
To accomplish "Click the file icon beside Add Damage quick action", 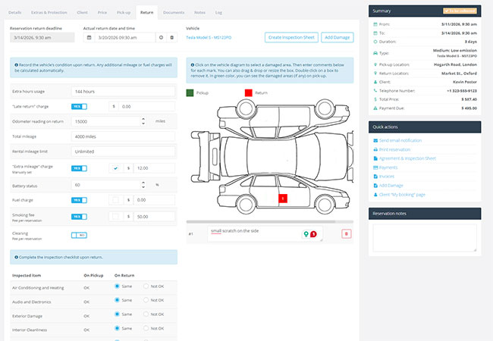I will [x=375, y=186].
